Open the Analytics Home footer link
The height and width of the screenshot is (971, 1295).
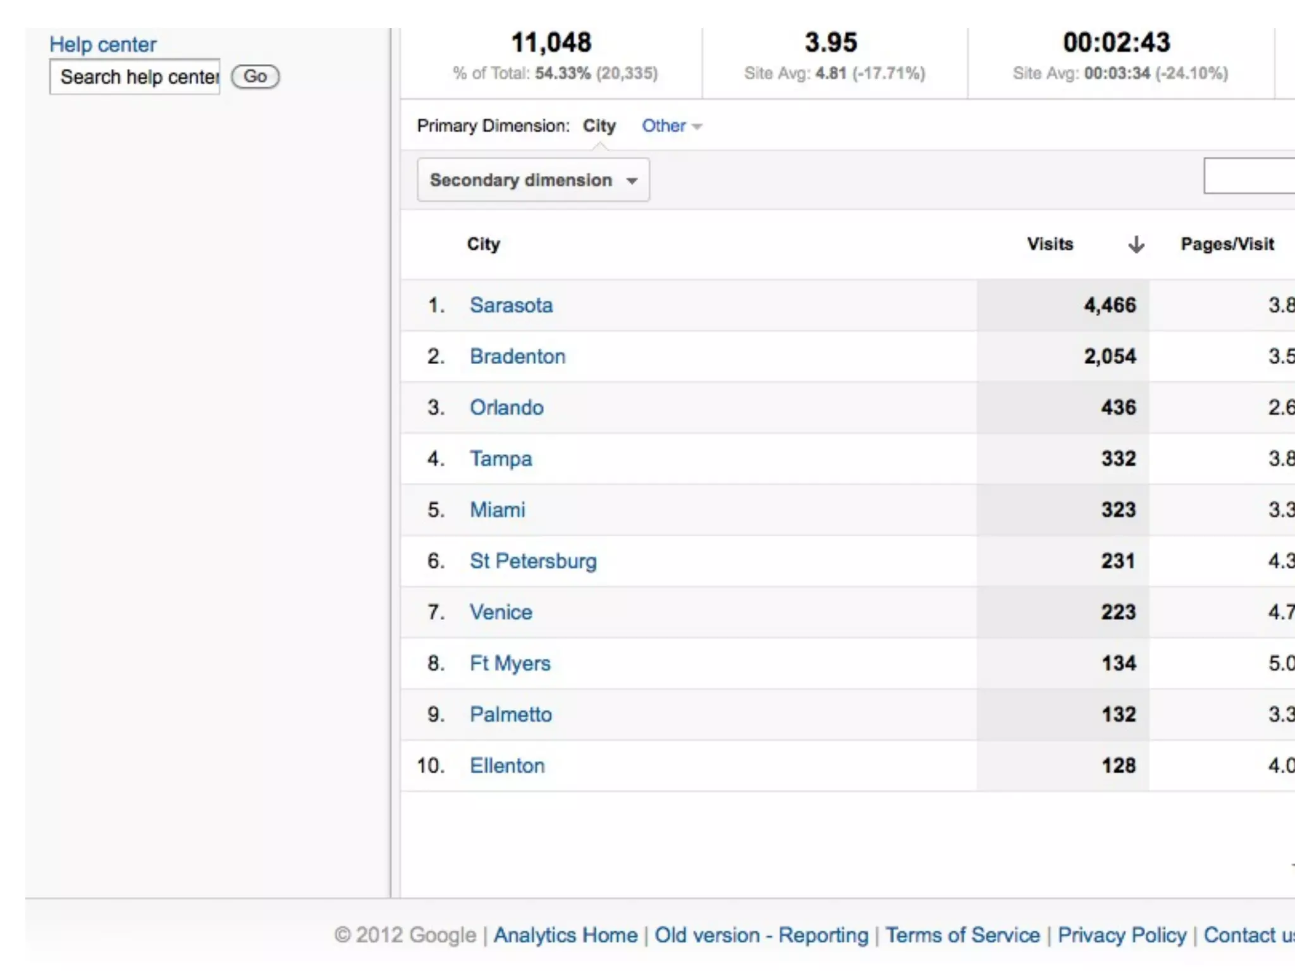point(565,935)
